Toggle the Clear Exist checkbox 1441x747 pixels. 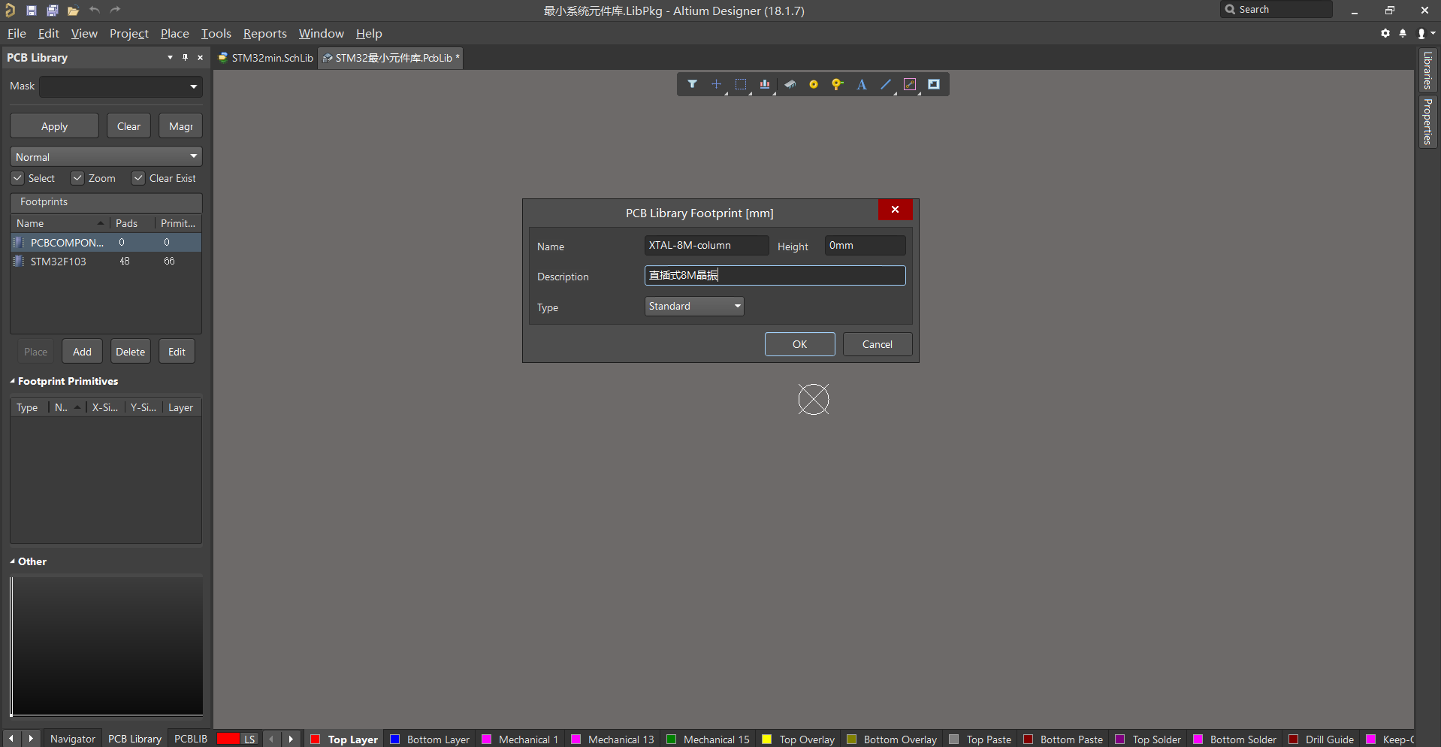[138, 178]
